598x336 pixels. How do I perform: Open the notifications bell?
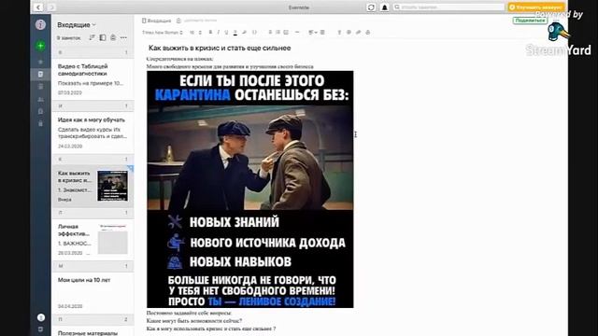coord(384,7)
